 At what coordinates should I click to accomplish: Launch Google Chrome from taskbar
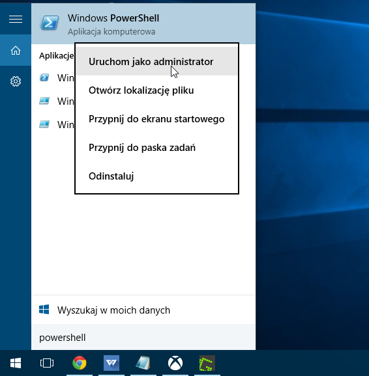point(80,363)
